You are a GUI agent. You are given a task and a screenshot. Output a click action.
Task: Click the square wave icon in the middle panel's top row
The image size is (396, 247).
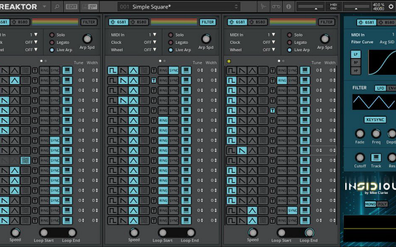113,70
